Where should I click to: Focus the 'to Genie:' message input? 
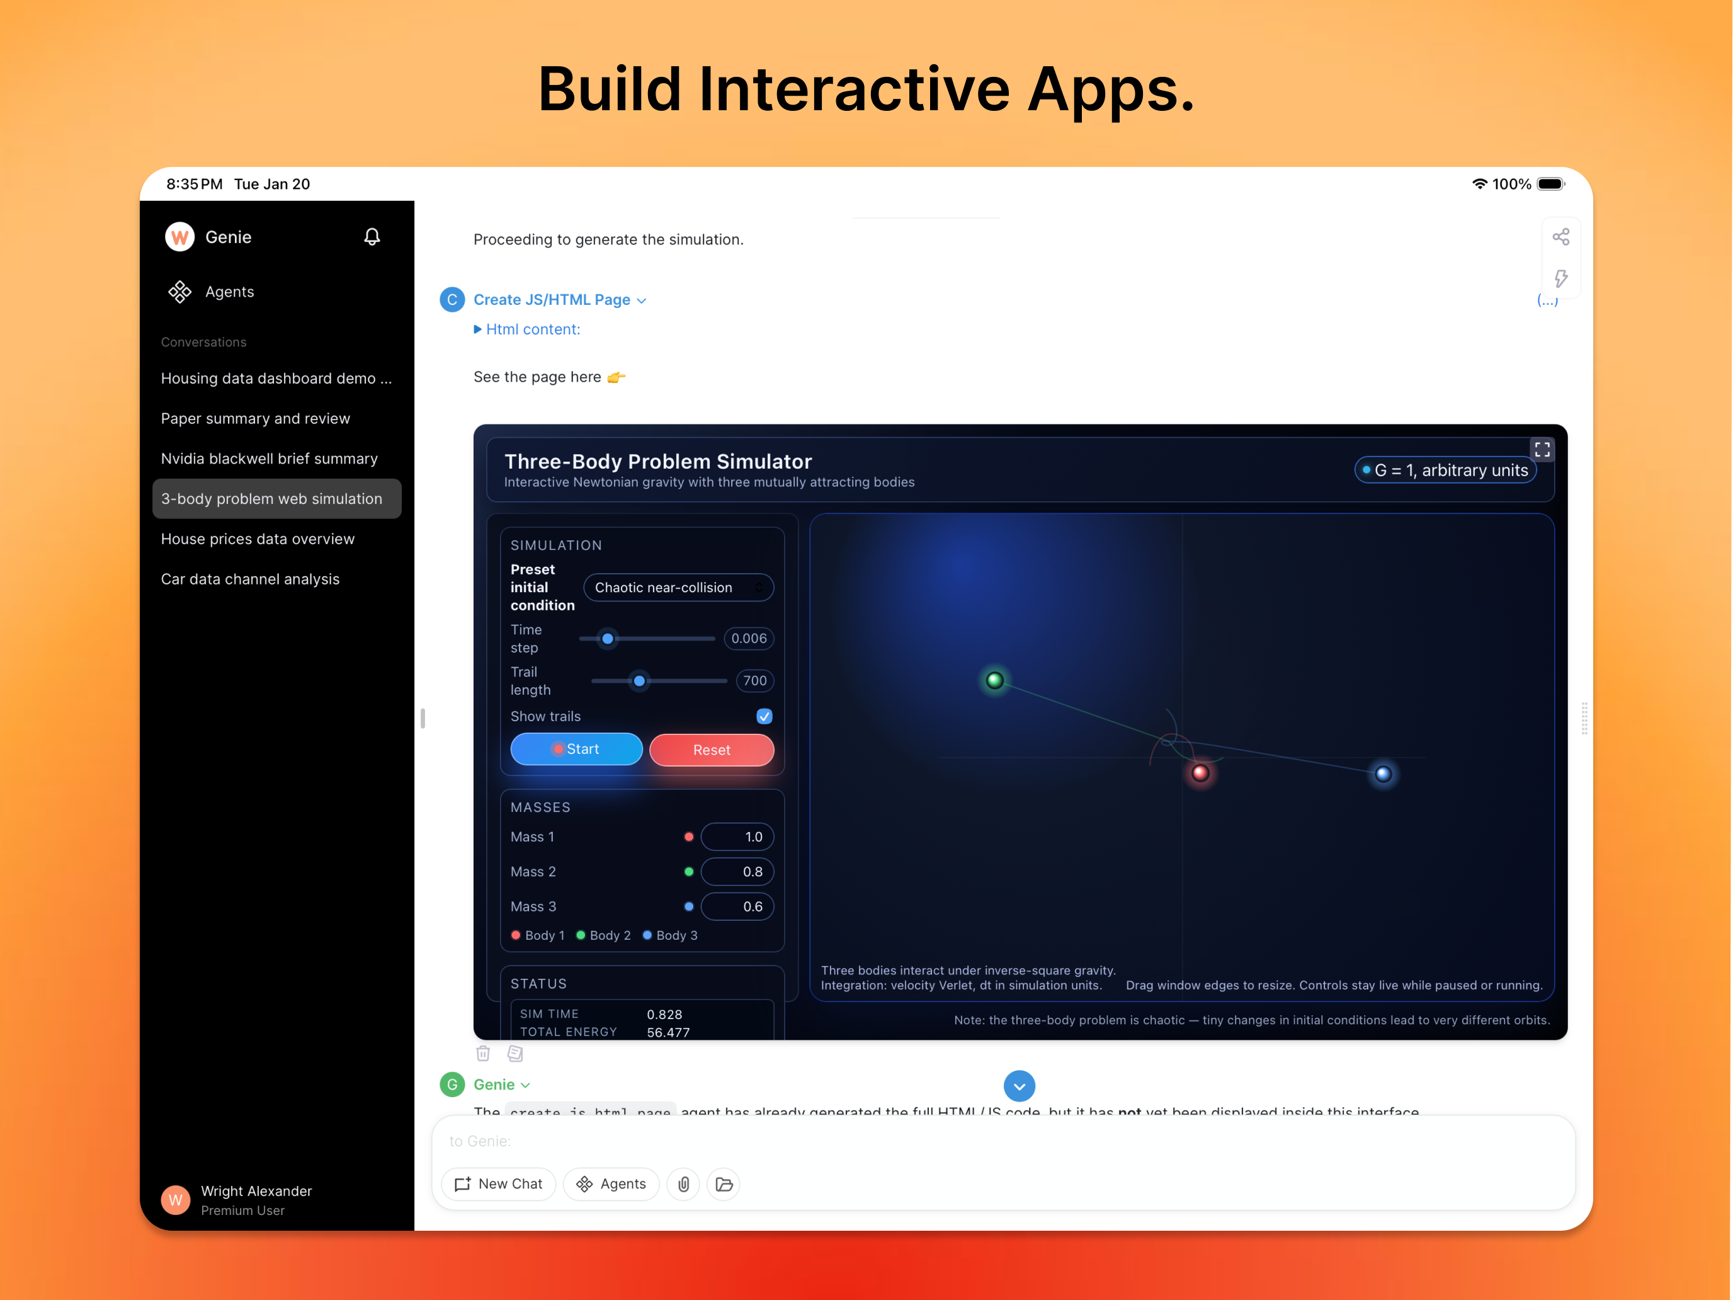pos(1003,1142)
